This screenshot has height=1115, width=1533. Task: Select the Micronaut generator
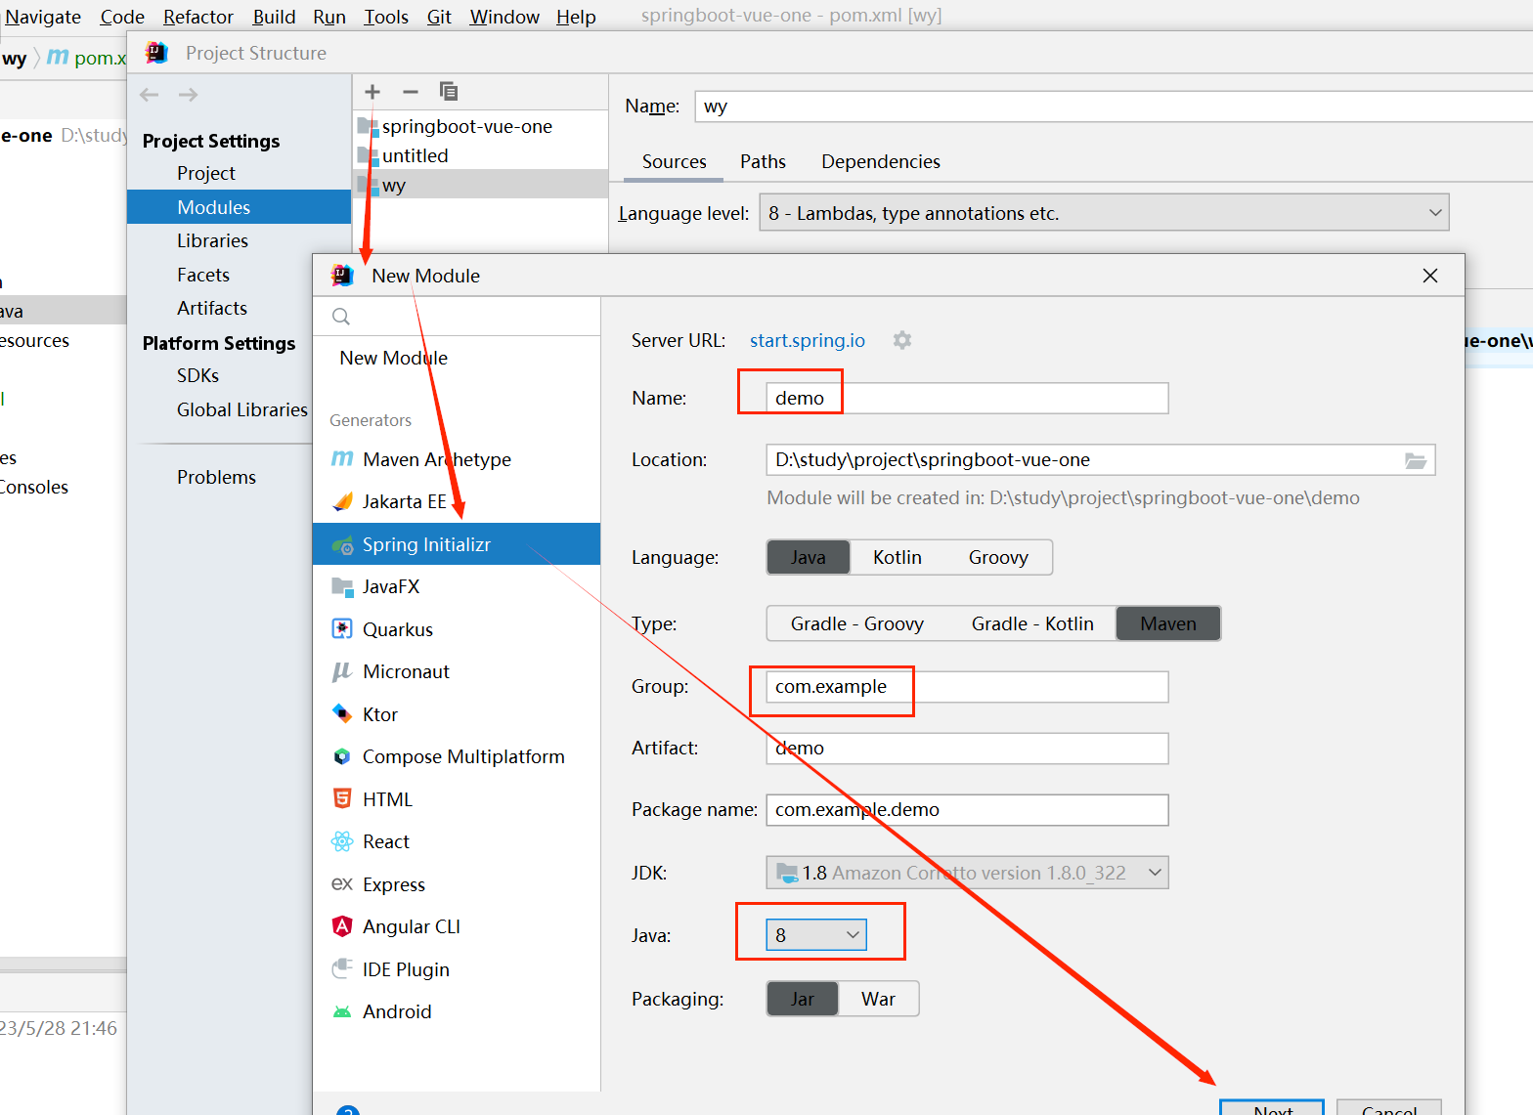pos(457,671)
